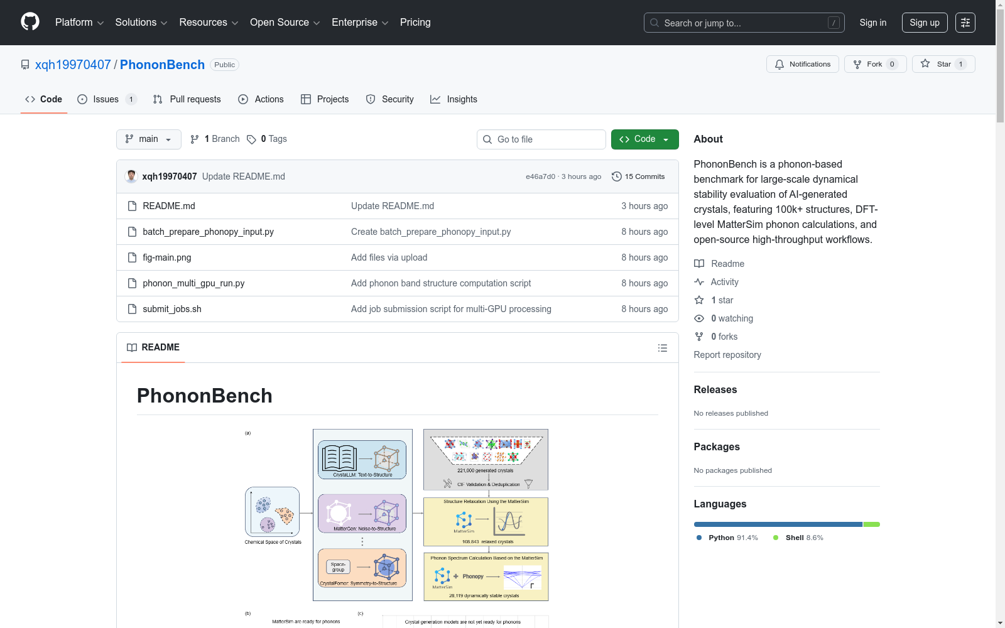Click the eye icon beside 0 watching
Screen dimensions: 1005x628
(x=699, y=318)
